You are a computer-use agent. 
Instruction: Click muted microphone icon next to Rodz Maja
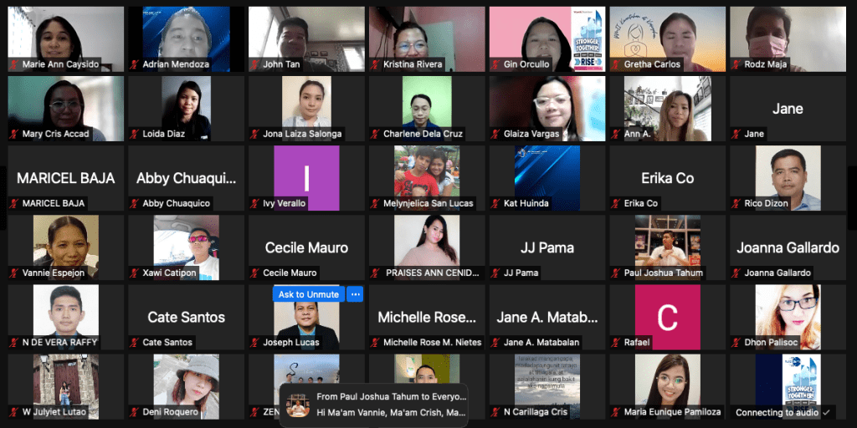[736, 64]
